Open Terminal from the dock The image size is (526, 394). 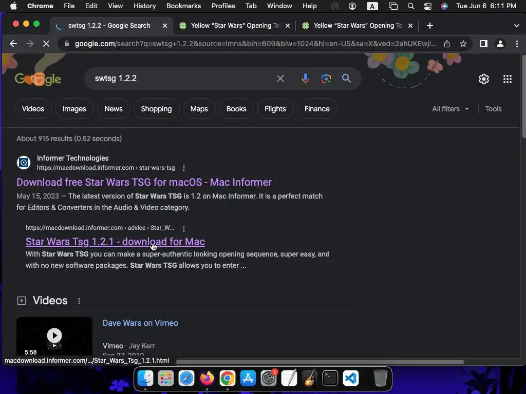click(330, 379)
